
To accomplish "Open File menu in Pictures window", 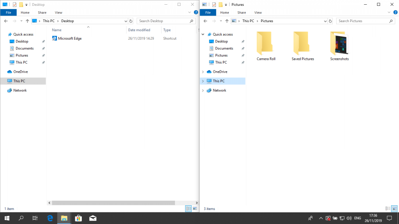I will (x=208, y=12).
